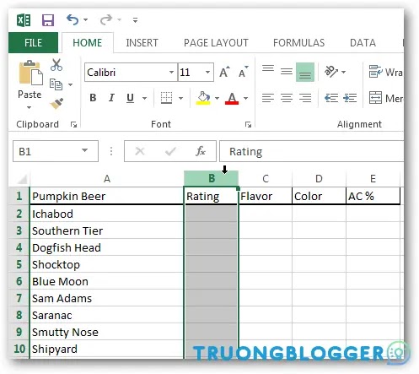Select the Dogfish Head cell
Image resolution: width=419 pixels, height=374 pixels.
coord(106,247)
